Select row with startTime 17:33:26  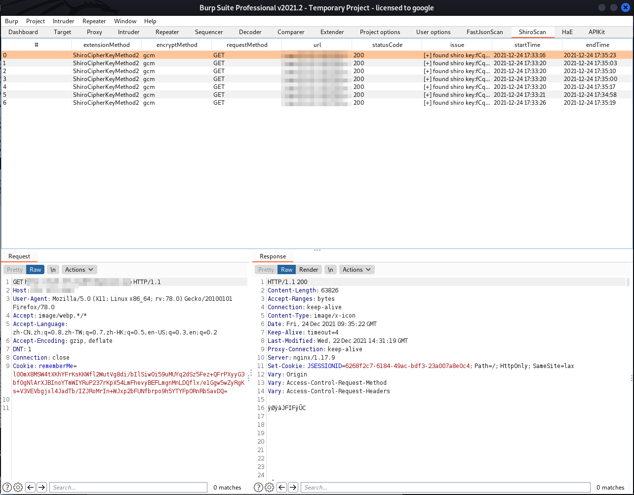(x=317, y=102)
